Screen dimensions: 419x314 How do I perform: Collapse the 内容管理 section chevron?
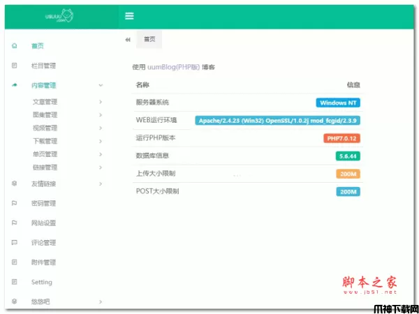point(101,85)
